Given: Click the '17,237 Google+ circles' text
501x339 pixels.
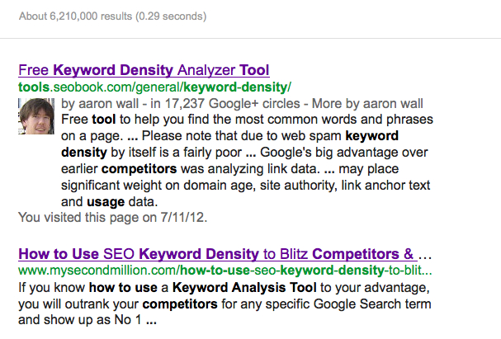Looking at the screenshot, I should coord(232,104).
